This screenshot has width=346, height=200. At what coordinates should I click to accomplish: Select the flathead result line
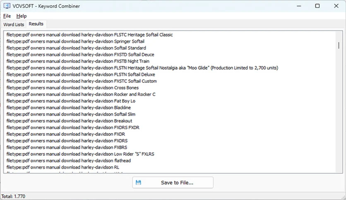[69, 161]
